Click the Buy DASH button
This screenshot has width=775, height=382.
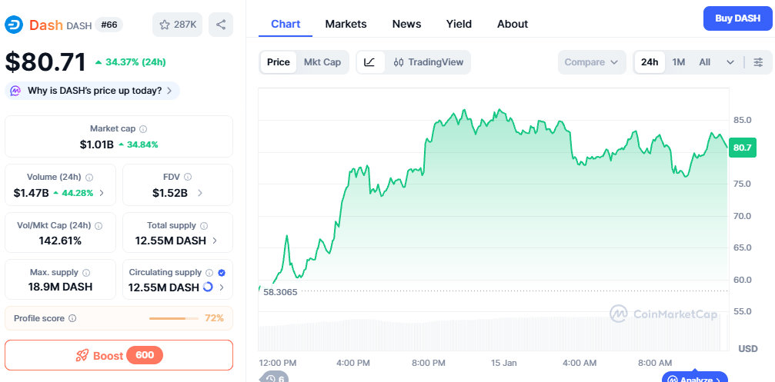point(738,18)
